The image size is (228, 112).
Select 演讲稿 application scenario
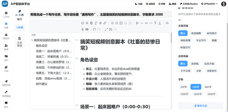[195, 64]
